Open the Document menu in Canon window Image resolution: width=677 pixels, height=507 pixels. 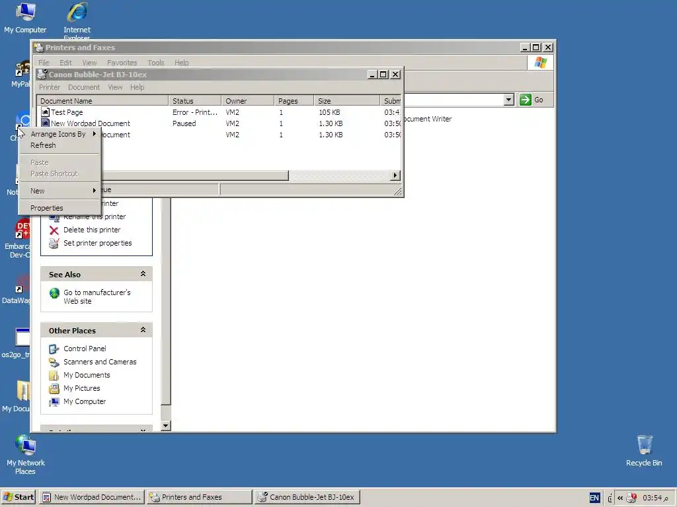tap(84, 87)
